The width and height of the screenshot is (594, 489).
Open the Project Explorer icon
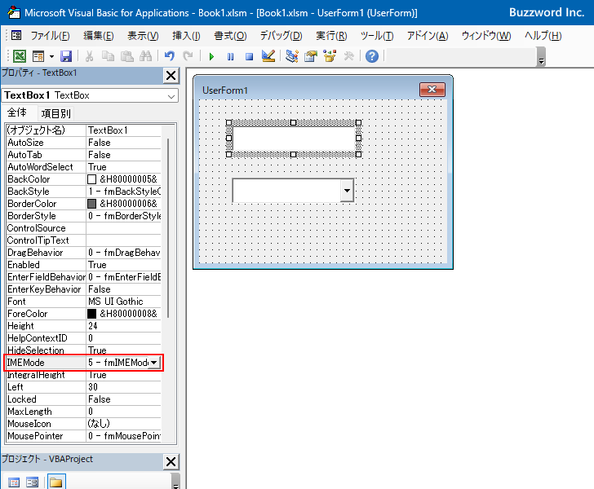292,56
